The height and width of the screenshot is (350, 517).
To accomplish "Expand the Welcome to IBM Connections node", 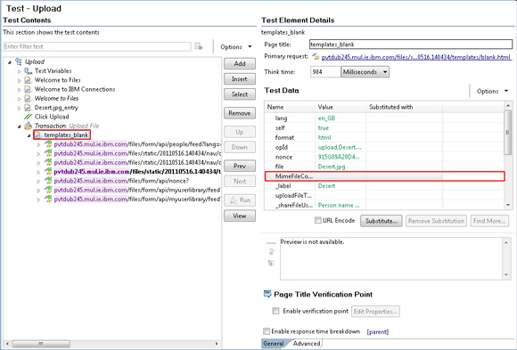I will [x=19, y=90].
